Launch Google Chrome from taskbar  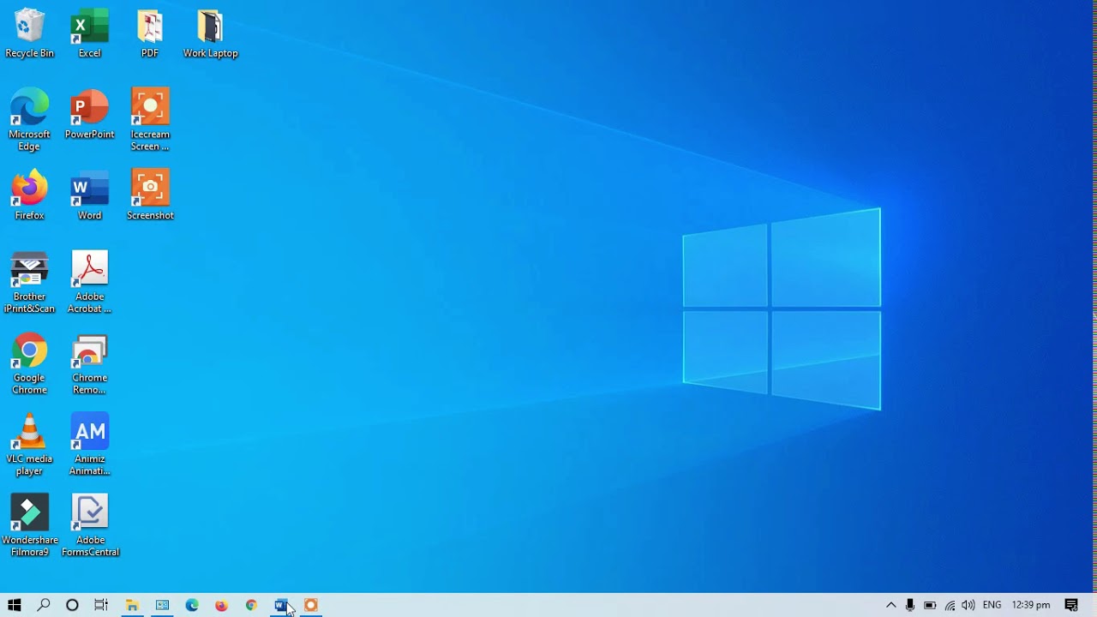click(251, 605)
